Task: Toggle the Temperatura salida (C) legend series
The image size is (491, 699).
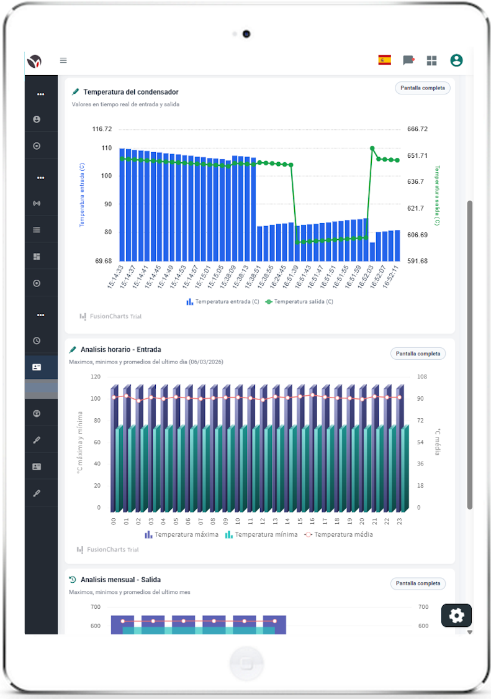Action: [299, 302]
